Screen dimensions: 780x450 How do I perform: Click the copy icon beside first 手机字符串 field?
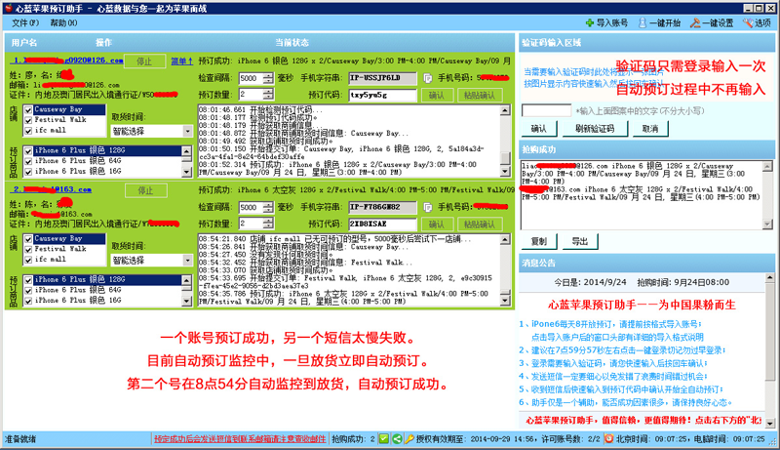coord(427,78)
